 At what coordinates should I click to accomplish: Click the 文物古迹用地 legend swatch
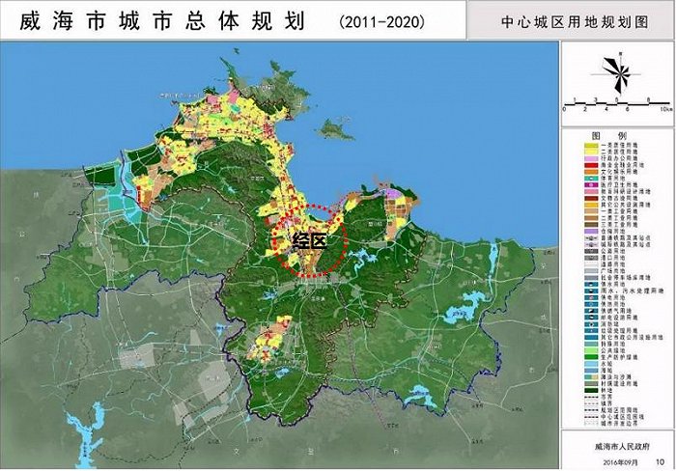coord(591,198)
